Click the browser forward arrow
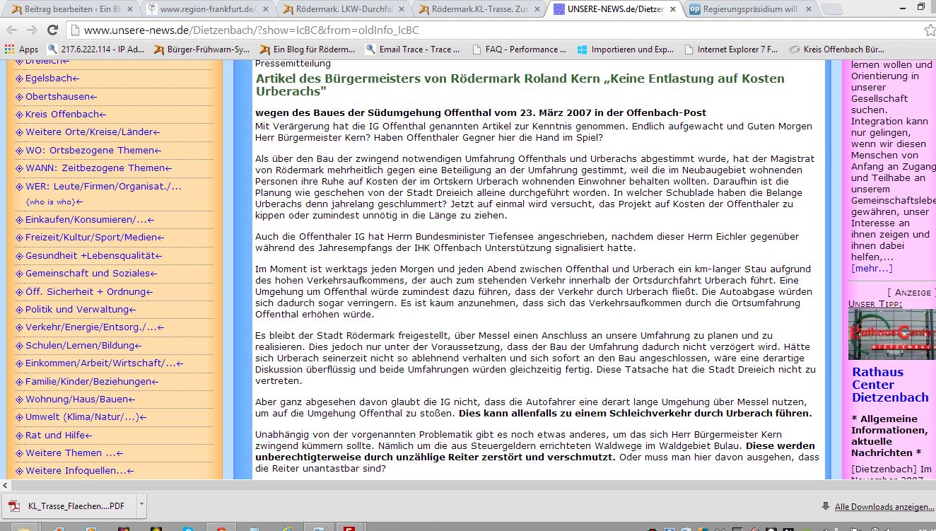Screen dimensions: 936x531 tap(32, 30)
